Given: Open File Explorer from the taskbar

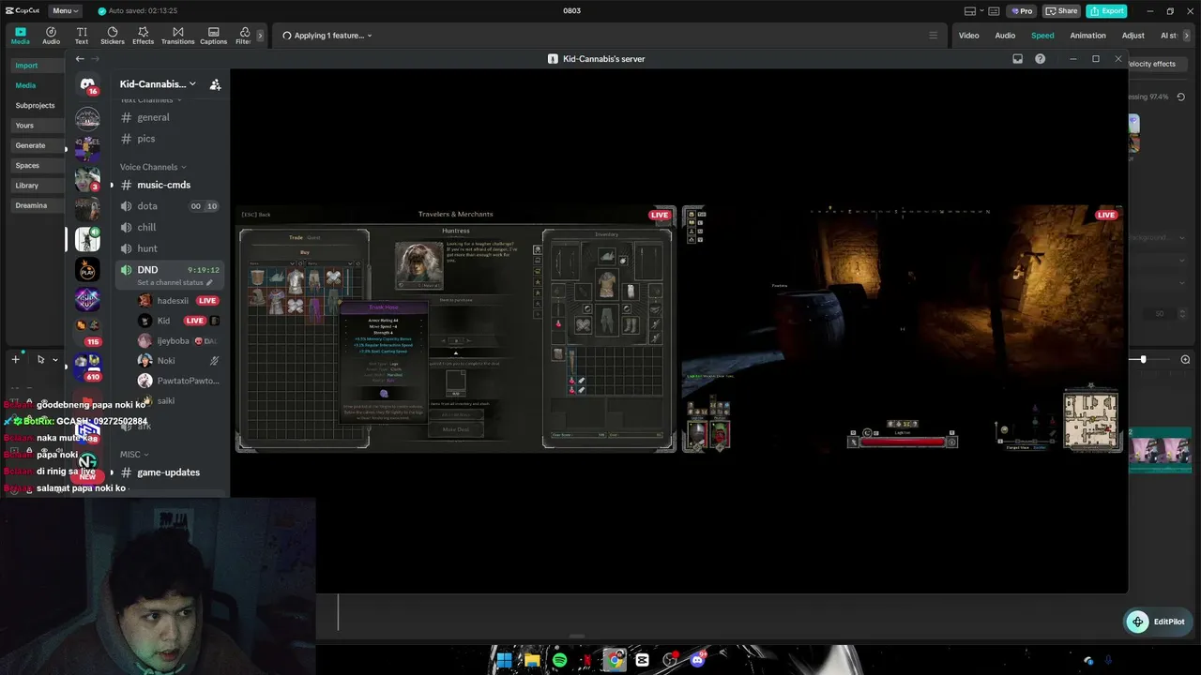Looking at the screenshot, I should [x=532, y=660].
